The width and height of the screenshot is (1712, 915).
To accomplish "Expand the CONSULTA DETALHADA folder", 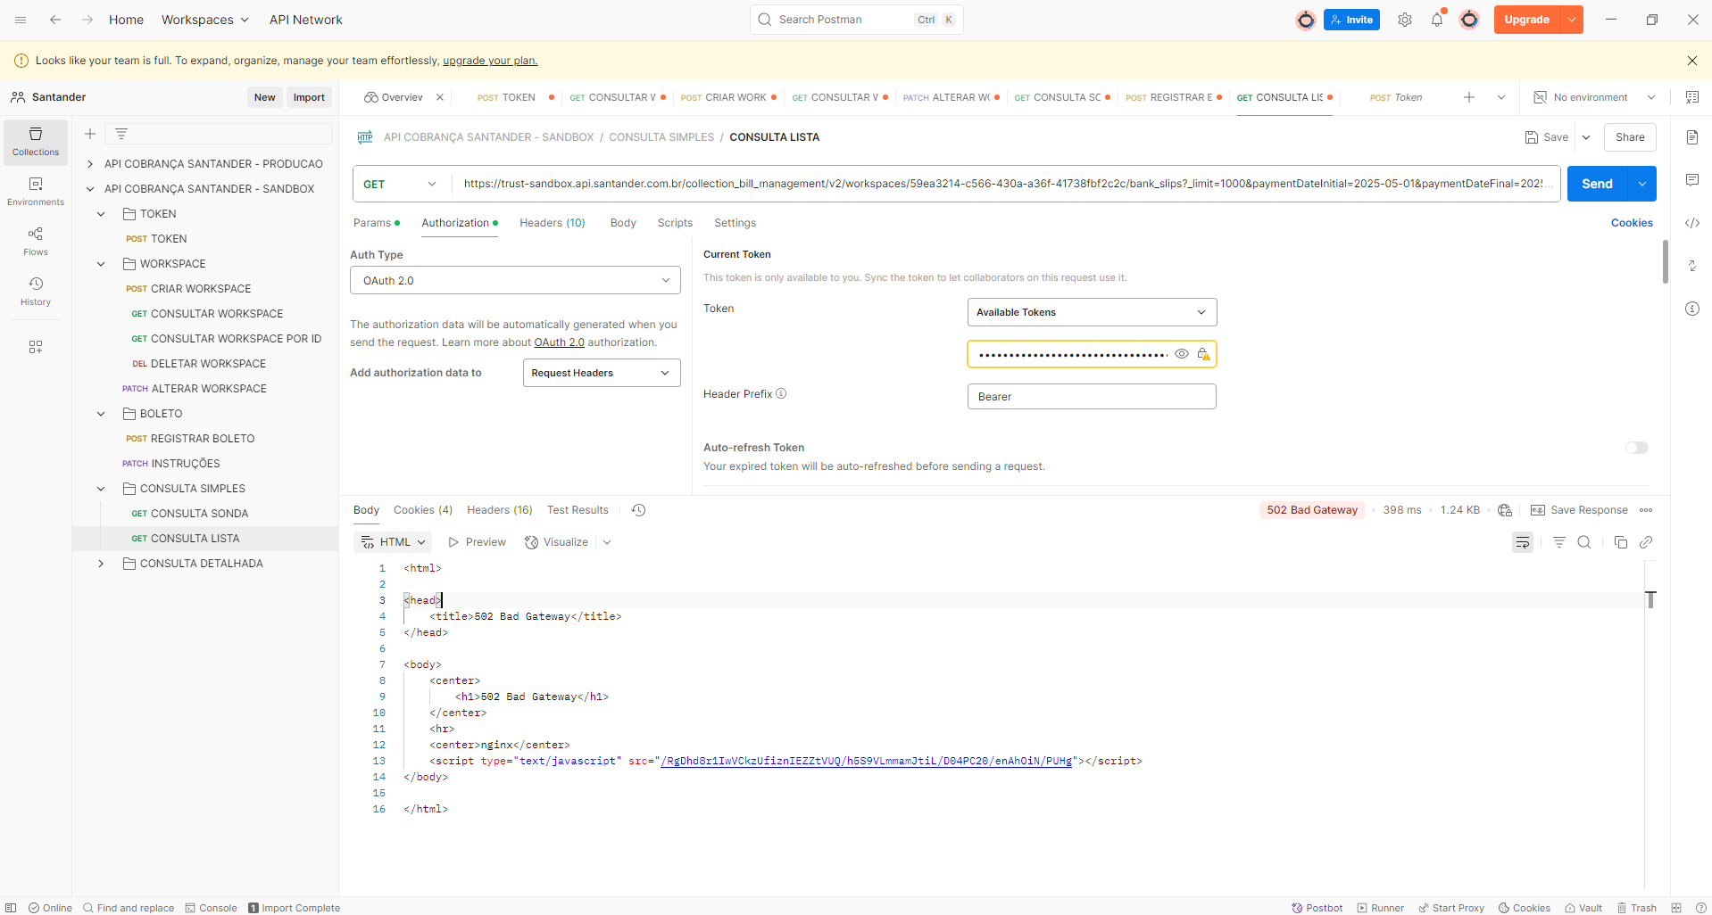I will [101, 564].
